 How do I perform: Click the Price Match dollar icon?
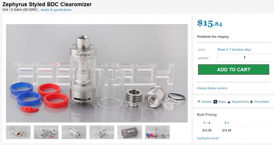(x=251, y=102)
